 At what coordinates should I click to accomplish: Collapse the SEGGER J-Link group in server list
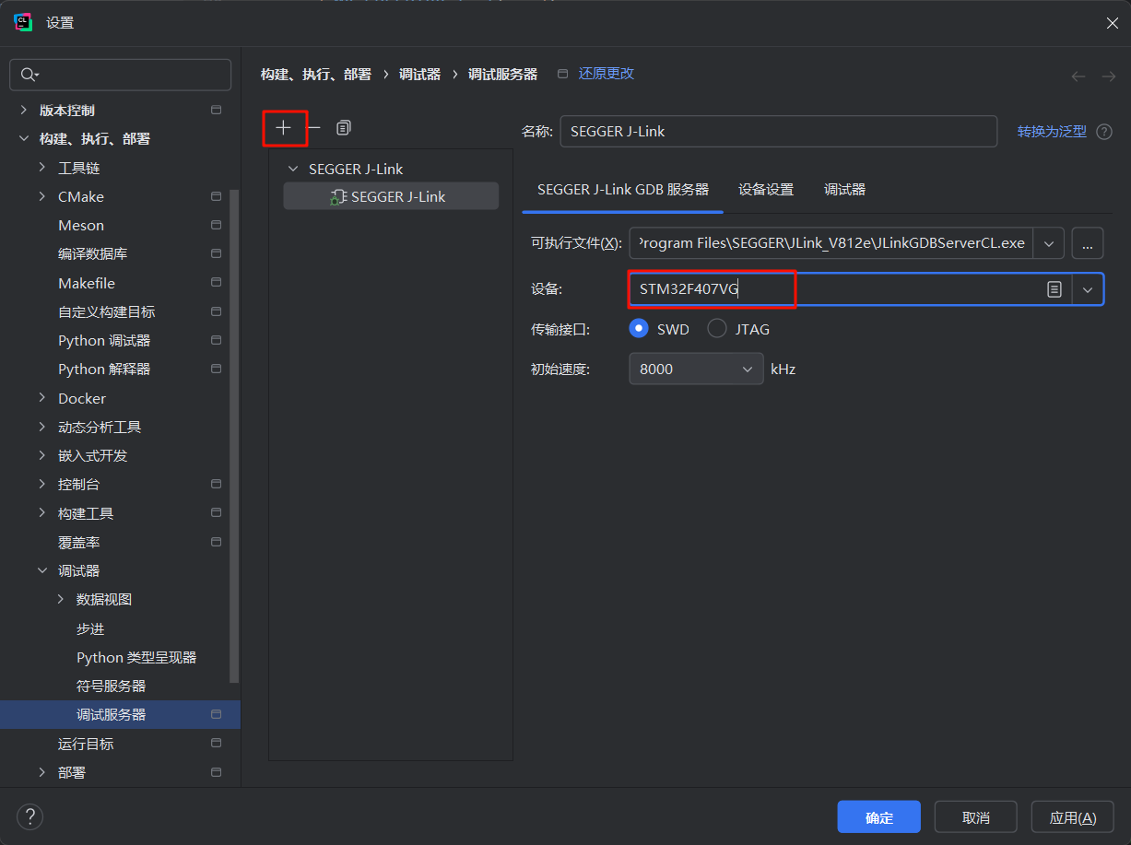point(293,169)
